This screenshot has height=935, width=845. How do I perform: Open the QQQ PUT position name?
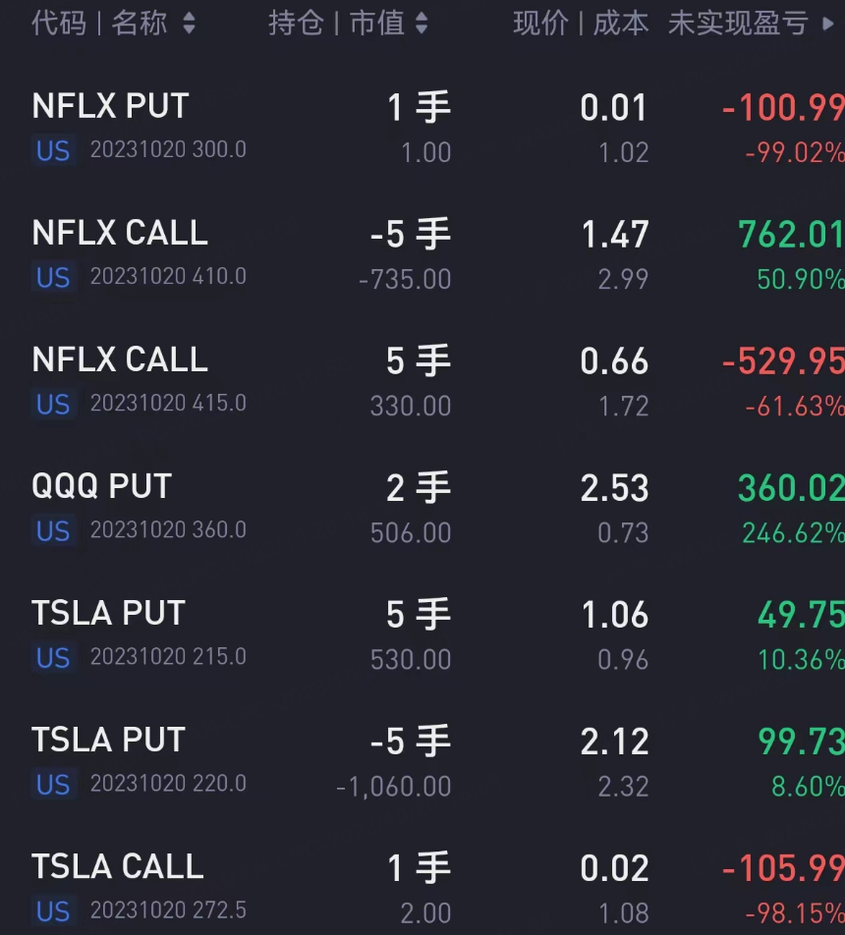(x=101, y=487)
